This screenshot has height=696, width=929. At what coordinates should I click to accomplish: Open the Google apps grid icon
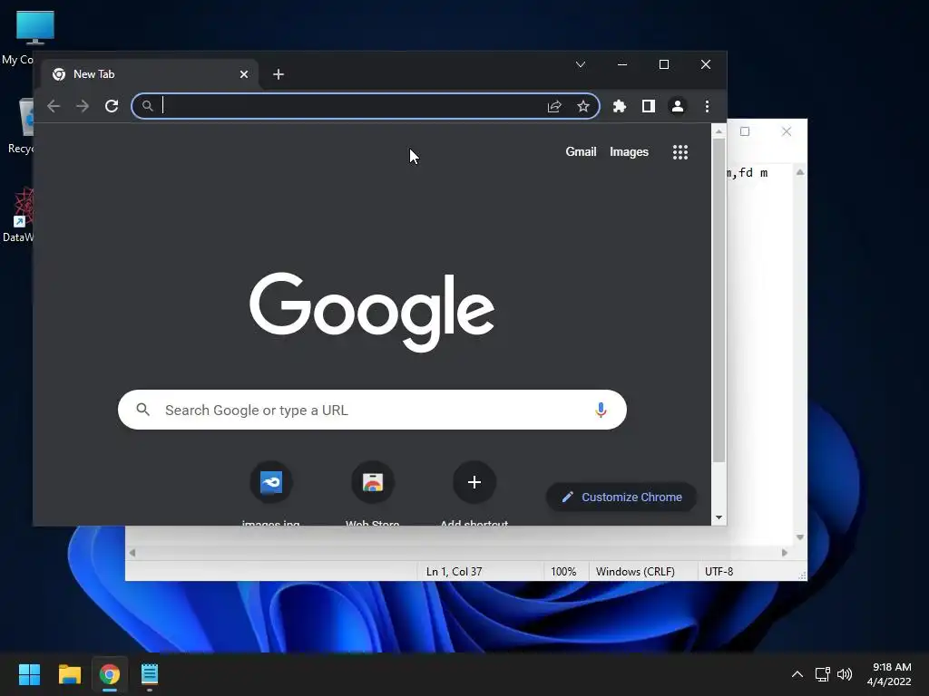(680, 152)
